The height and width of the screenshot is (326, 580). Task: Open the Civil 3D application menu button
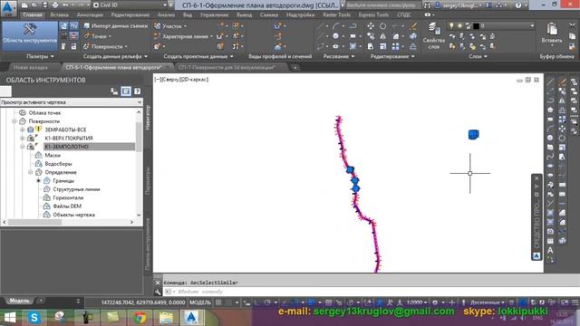click(x=8, y=8)
